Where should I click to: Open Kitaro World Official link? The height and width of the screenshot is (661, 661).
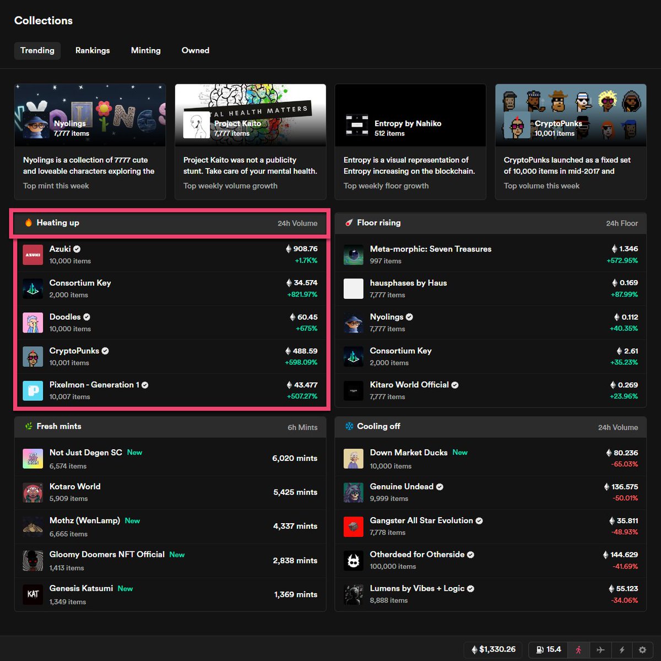pyautogui.click(x=409, y=385)
